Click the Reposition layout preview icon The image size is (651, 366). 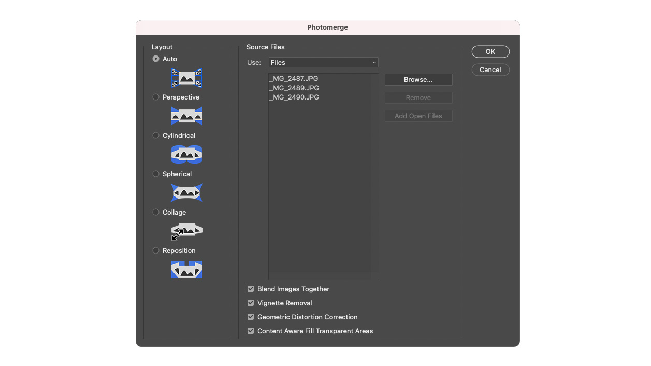tap(186, 270)
